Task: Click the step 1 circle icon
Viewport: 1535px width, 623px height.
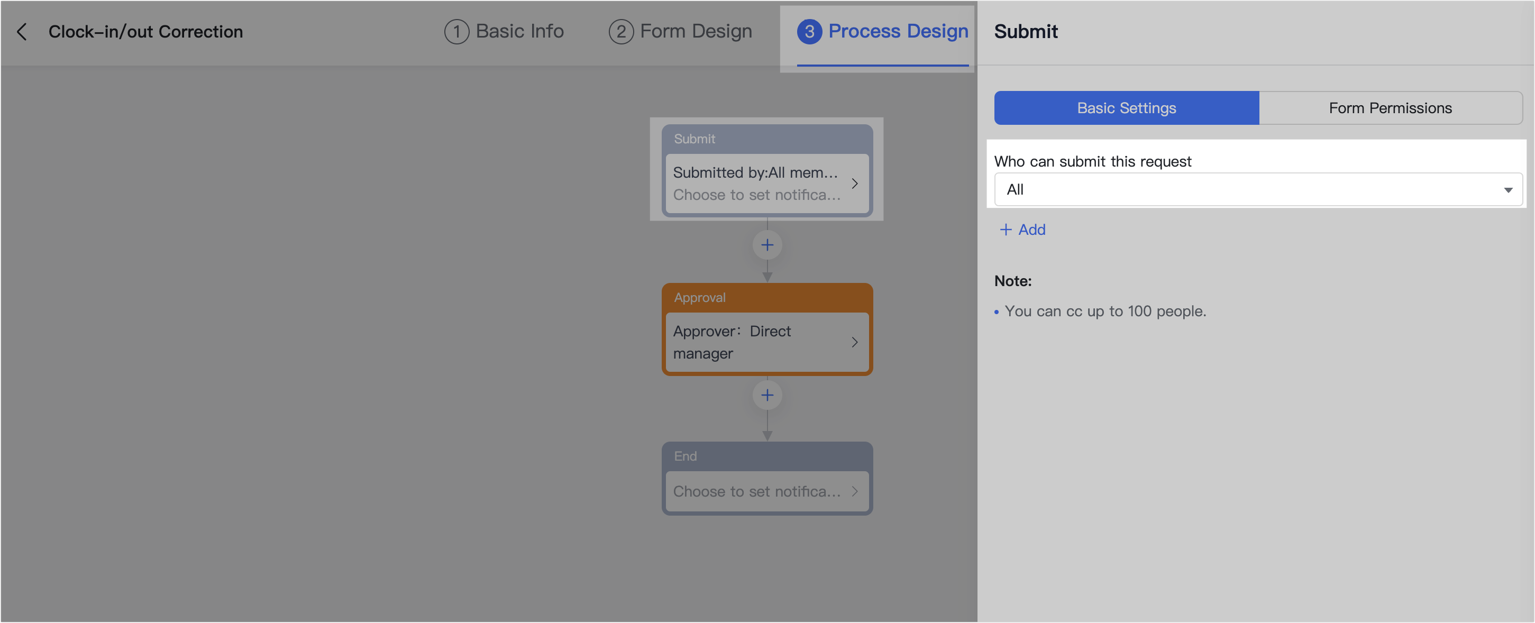Action: pos(456,32)
